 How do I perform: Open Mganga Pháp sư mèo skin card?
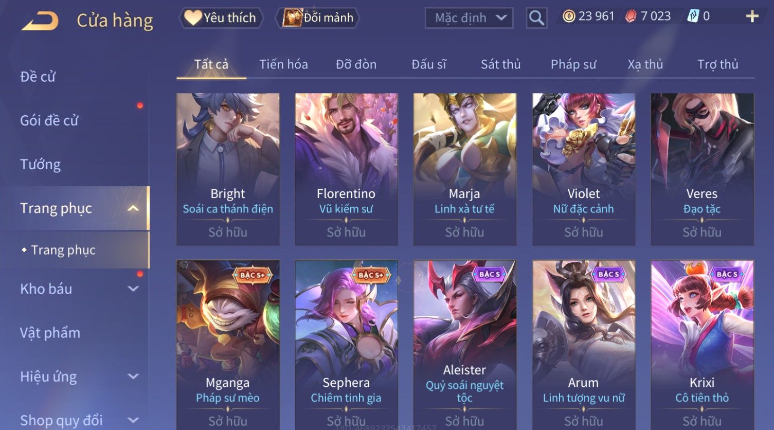click(228, 345)
